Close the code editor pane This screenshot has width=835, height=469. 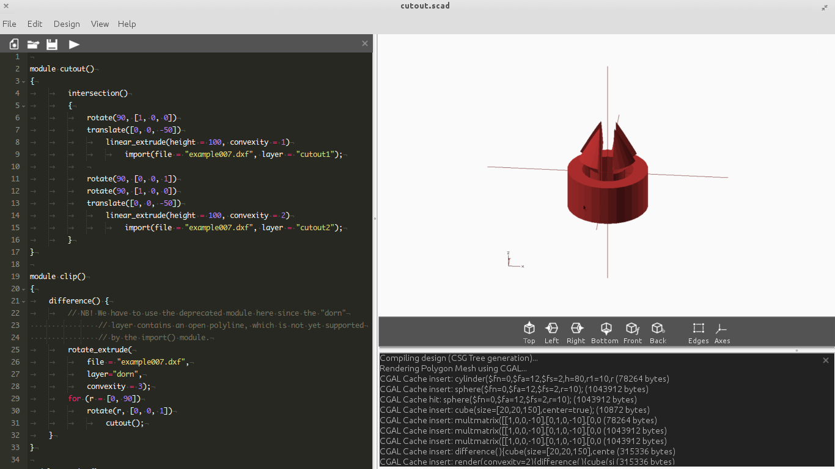pyautogui.click(x=365, y=43)
